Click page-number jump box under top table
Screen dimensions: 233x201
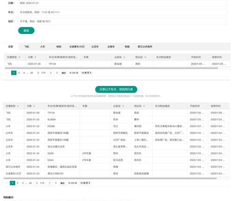51,73
